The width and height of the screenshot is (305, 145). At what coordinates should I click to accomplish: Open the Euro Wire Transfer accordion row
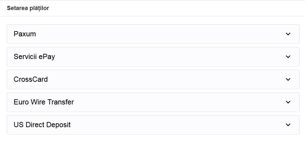(x=153, y=102)
